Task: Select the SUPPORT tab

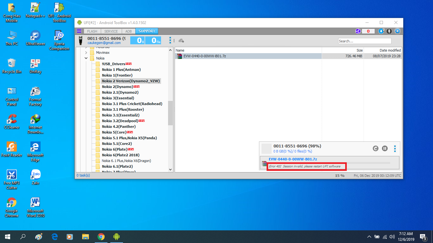Action: 147,31
